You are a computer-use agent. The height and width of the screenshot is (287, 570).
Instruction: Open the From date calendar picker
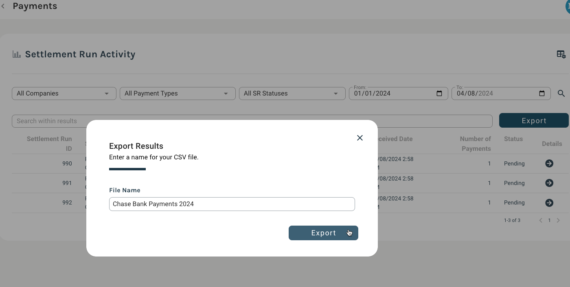(x=439, y=93)
